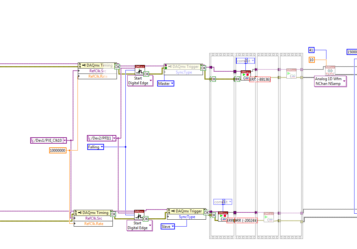
Task: Click the OK probe on the lower DAQmx Timing node
Action: tap(113, 214)
